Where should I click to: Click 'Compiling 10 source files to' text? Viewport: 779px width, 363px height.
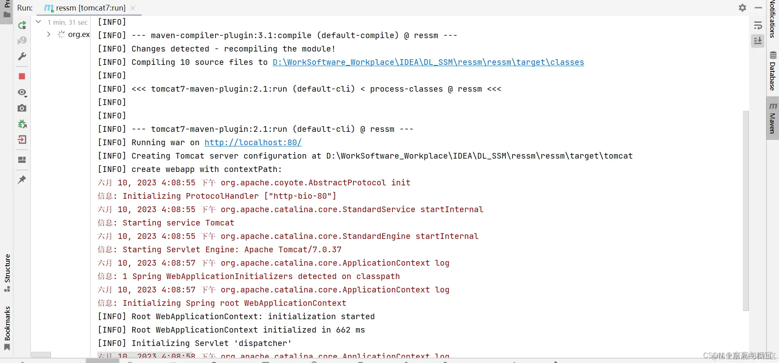(x=200, y=62)
